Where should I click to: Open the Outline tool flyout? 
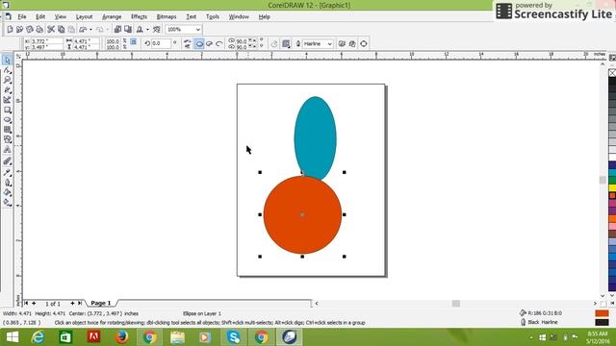(x=7, y=183)
